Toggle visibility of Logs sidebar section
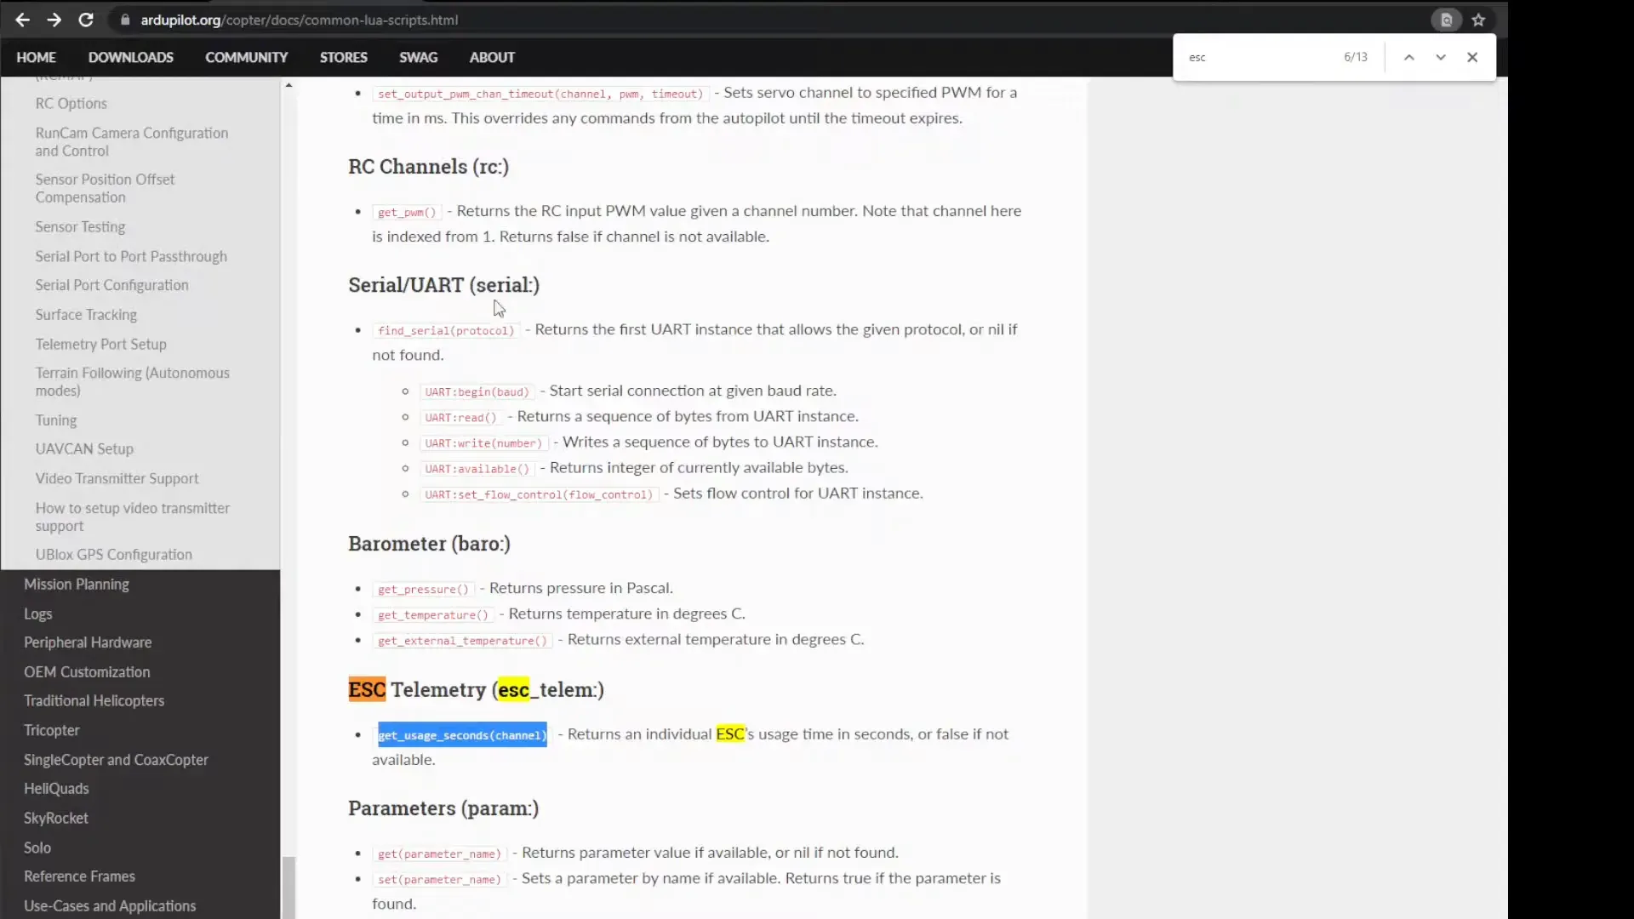The image size is (1634, 919). click(37, 613)
